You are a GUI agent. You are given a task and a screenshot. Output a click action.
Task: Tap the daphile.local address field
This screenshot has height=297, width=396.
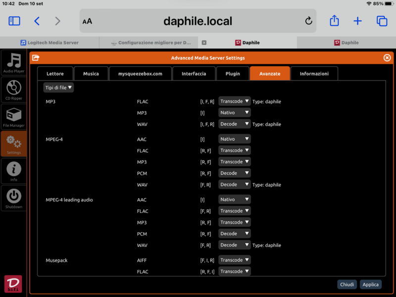tap(198, 21)
